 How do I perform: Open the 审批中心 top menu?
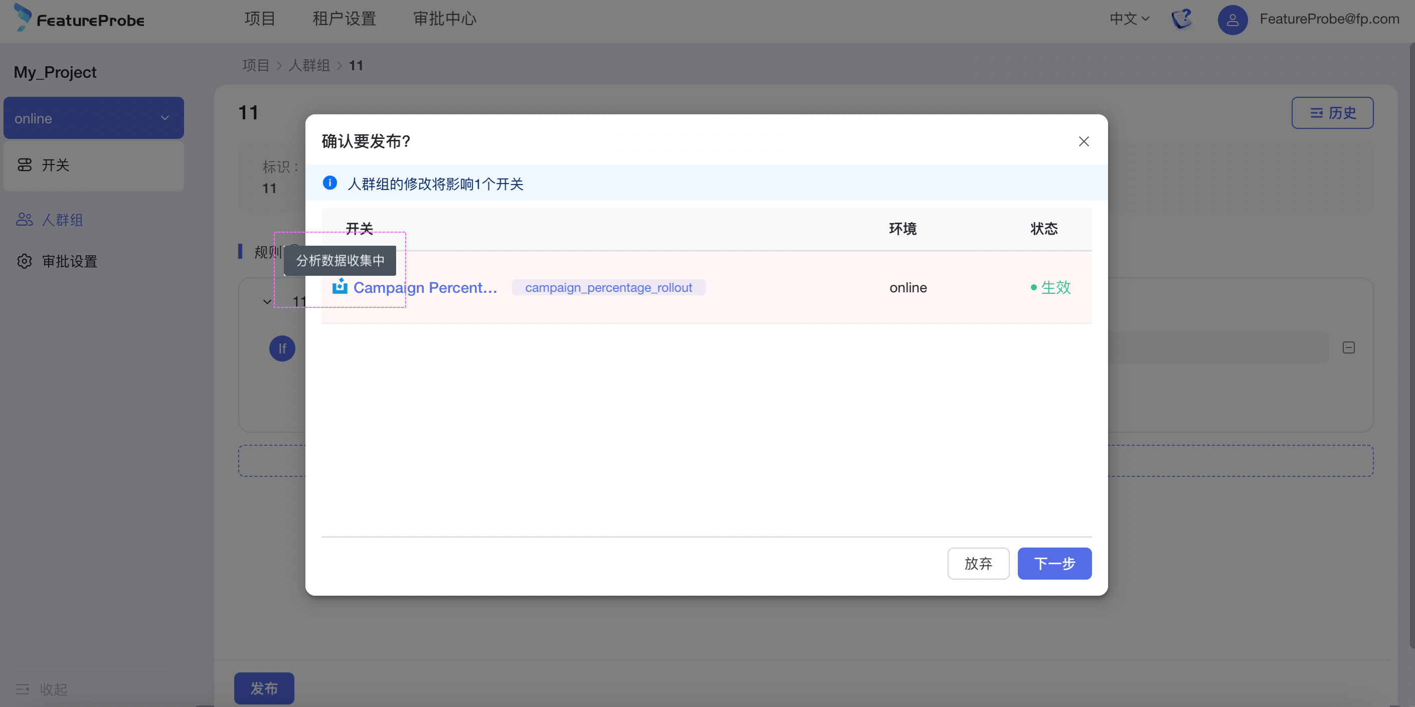444,19
